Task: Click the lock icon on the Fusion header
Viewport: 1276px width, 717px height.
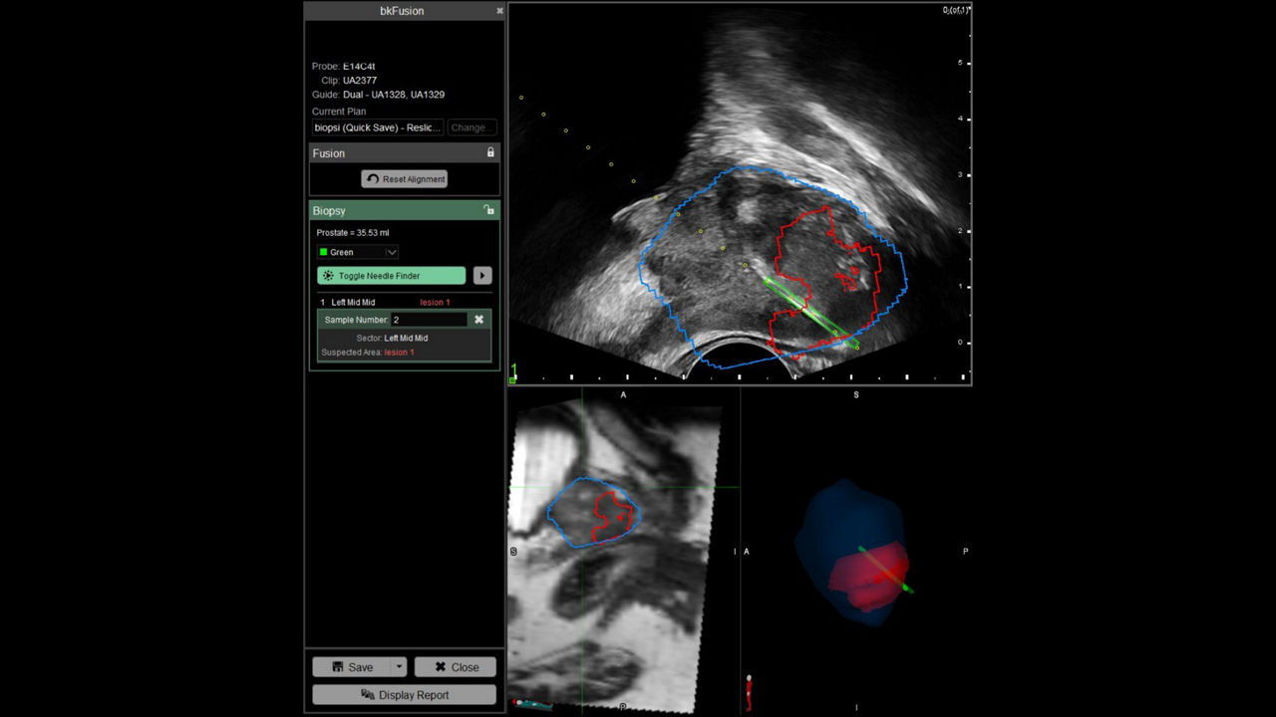Action: 489,152
